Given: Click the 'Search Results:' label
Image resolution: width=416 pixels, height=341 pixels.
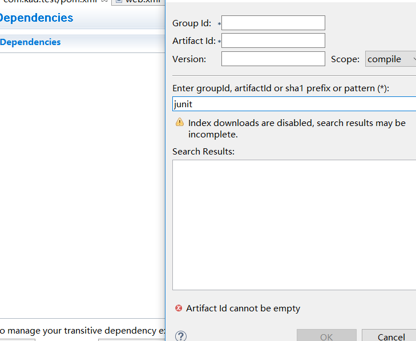Looking at the screenshot, I should [x=204, y=152].
